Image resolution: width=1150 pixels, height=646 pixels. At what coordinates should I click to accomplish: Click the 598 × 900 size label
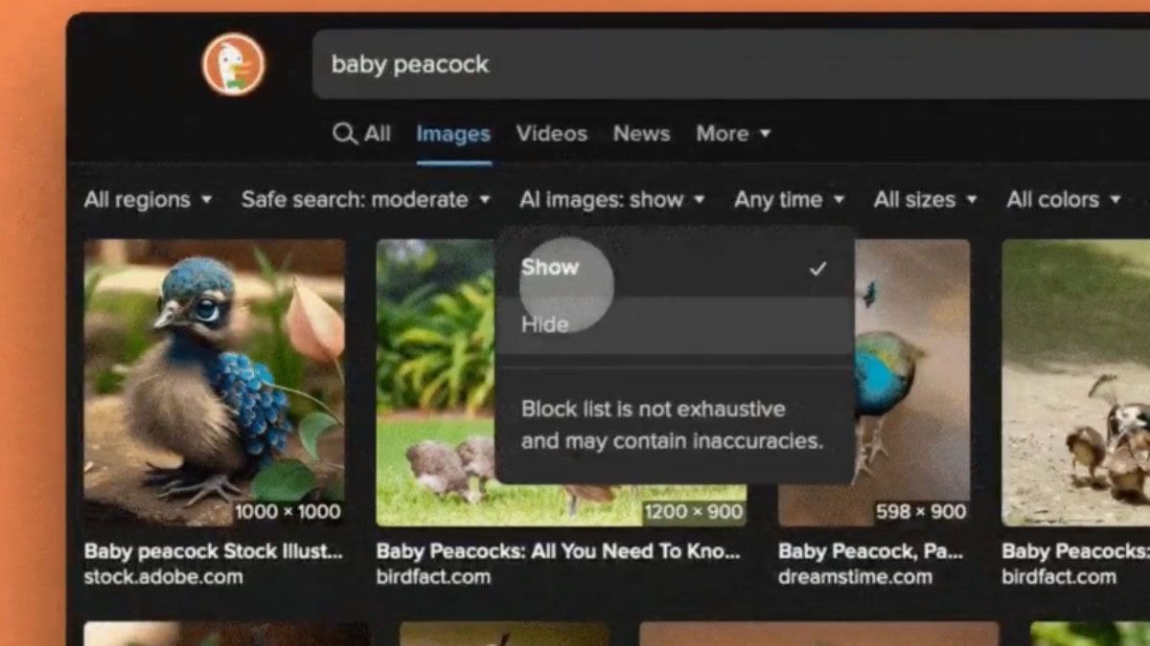[x=921, y=512]
